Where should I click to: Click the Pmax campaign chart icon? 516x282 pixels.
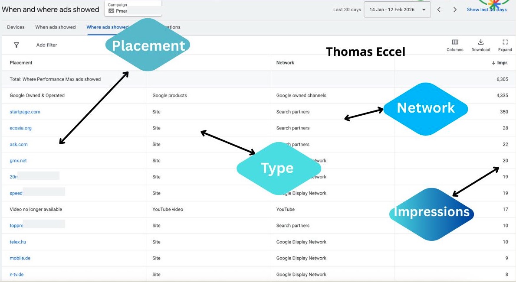(112, 11)
